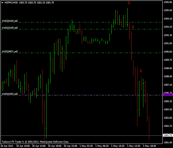Click the purple 1586.07 price level tag
The image size is (173, 148).
pyautogui.click(x=168, y=95)
